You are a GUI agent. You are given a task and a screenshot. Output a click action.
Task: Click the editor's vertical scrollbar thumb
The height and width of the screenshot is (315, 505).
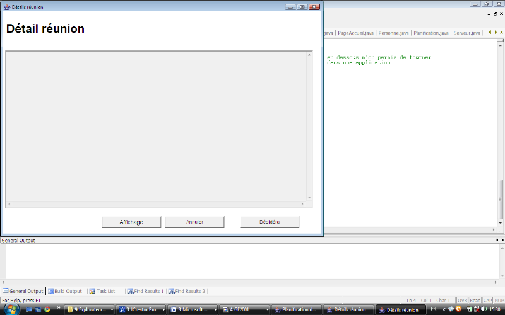click(500, 199)
